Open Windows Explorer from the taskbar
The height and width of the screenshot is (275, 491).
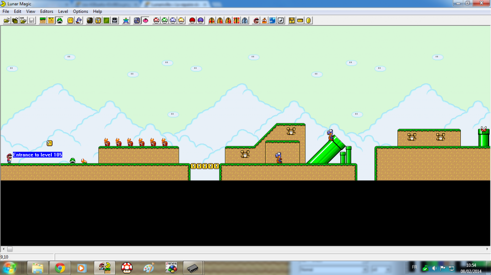37,268
